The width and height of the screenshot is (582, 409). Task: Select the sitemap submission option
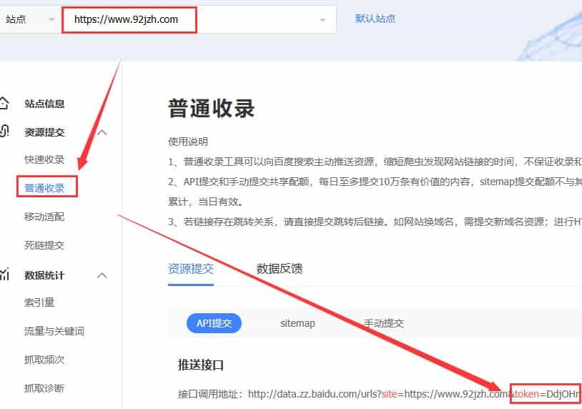point(297,323)
